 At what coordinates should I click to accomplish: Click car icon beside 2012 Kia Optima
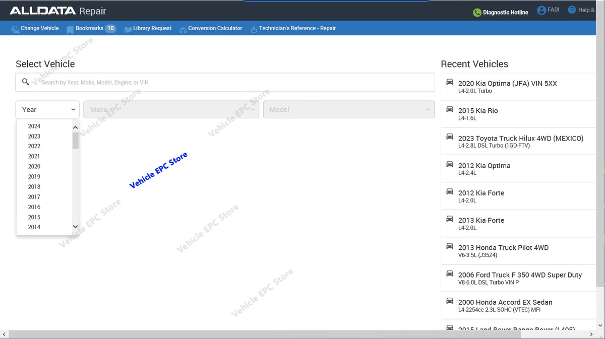click(x=450, y=164)
